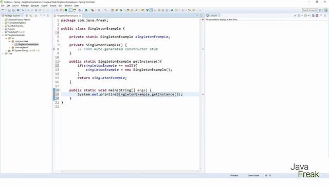Click the Debug toolbar icon
The height and width of the screenshot is (185, 329).
[x=80, y=10]
